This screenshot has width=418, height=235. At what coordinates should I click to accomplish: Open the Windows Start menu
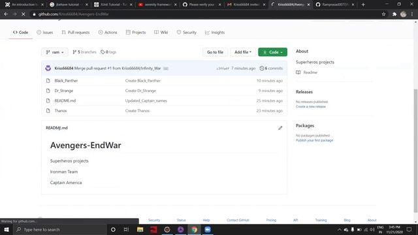[7, 229]
